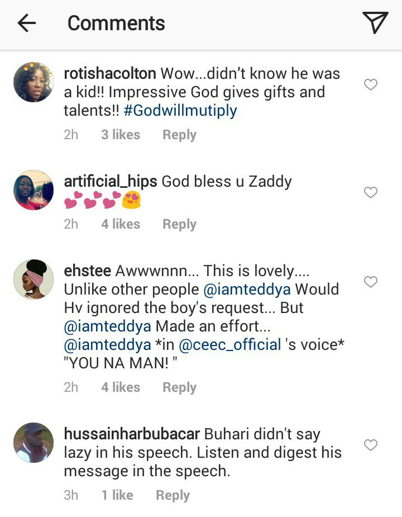Like artificial_hips' comment with heart

371,192
